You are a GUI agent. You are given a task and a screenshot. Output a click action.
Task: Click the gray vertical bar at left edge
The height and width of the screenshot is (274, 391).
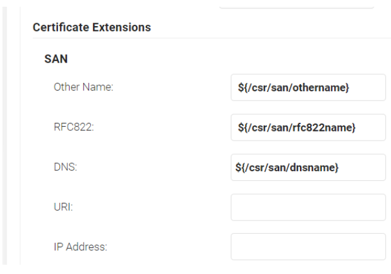[4, 136]
